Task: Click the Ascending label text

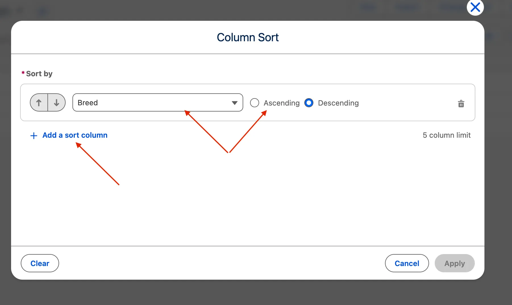Action: [281, 103]
